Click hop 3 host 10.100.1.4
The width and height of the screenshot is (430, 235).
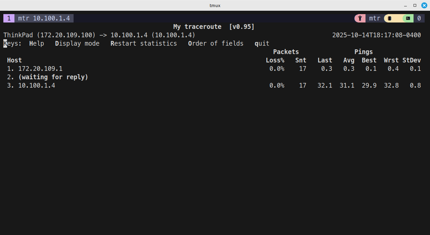point(37,86)
